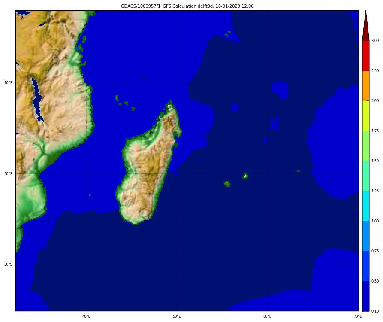The image size is (383, 322).
Task: Click the 10°S latitude axis label
Action: pyautogui.click(x=8, y=83)
